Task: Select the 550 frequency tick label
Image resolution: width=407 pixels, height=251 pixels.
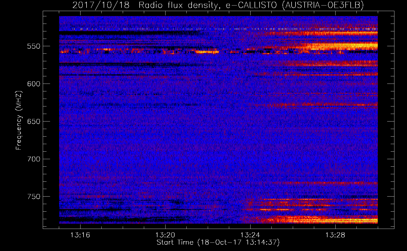Action: [34, 46]
